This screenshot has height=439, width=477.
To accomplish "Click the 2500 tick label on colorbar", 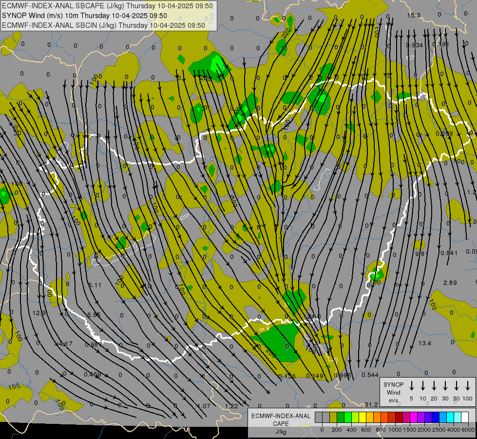I will pyautogui.click(x=439, y=430).
